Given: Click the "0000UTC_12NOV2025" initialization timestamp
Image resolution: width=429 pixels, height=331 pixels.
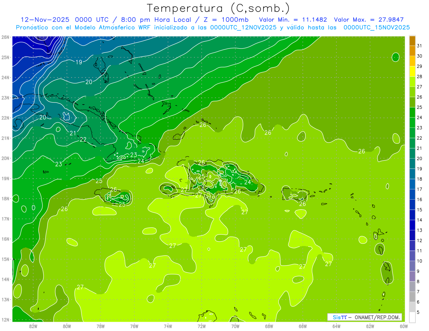Looking at the screenshot, I should coord(243,27).
